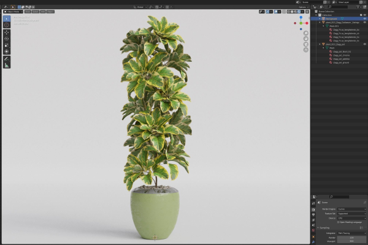This screenshot has height=245, width=368.
Task: Switch perspective/orthographic grid button
Action: pos(305,50)
